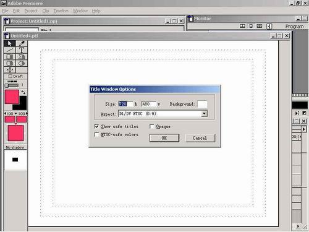Toggle the Draft checkbox
The width and height of the screenshot is (309, 232).
pyautogui.click(x=11, y=76)
